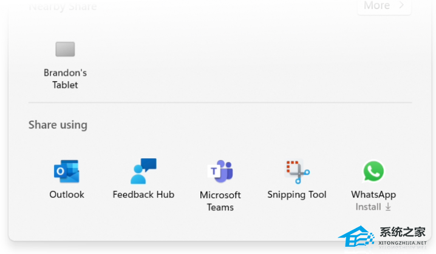Image resolution: width=436 pixels, height=254 pixels.
Task: Click the Nearby Share heading
Action: [63, 7]
